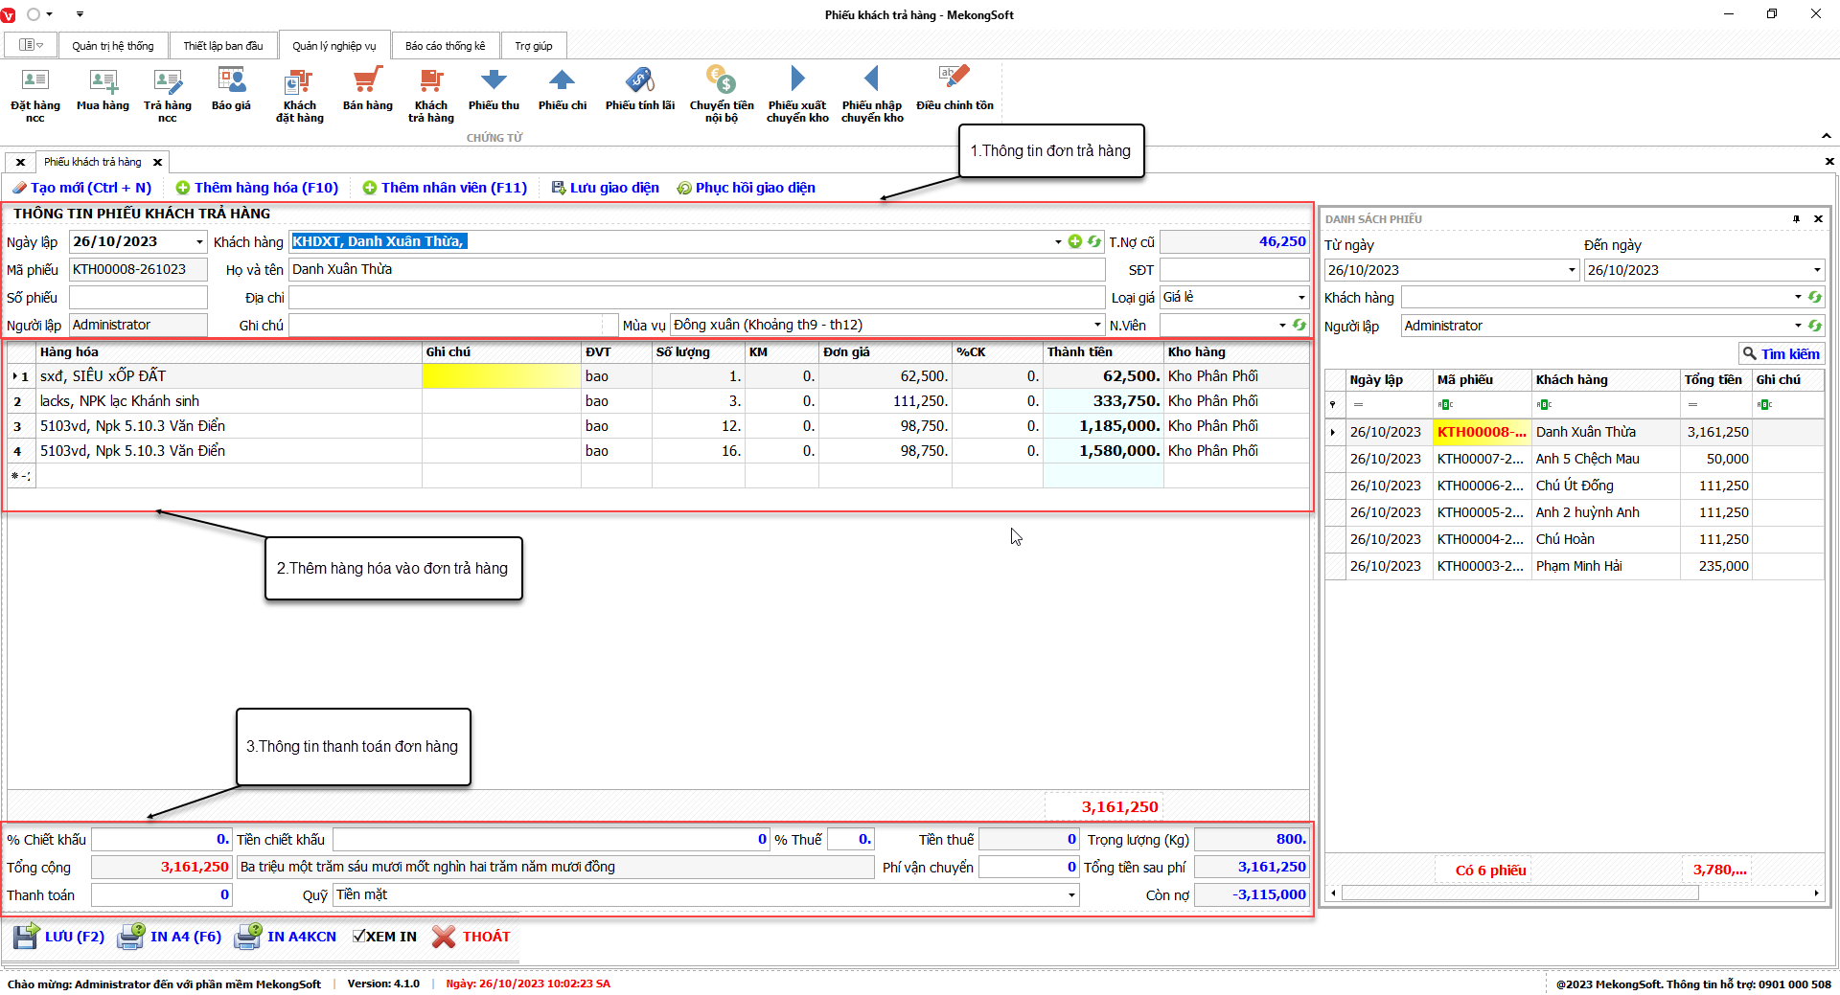Toggle the XEM IN checkbox

358,937
